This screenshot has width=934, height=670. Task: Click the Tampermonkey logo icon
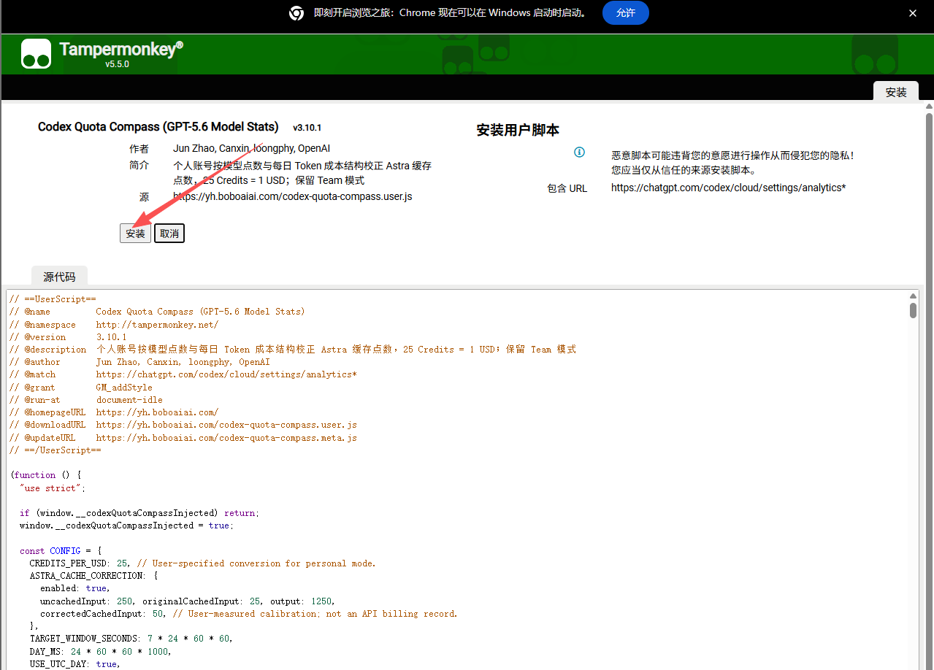coord(36,54)
